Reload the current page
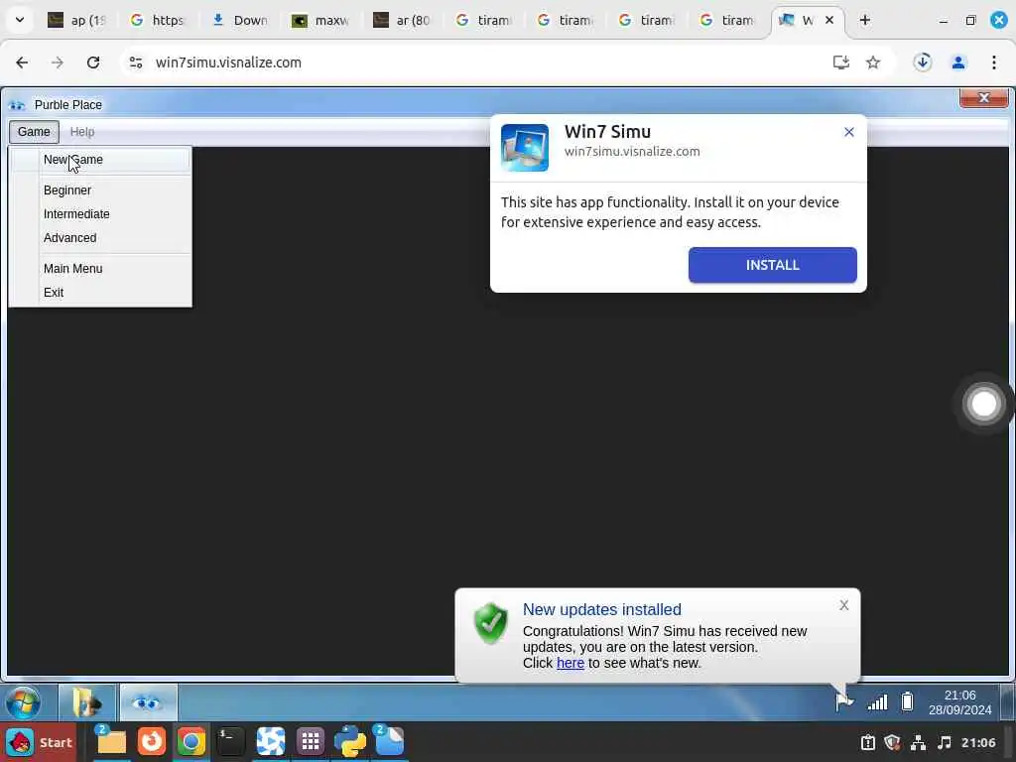Screen dimensions: 1016x762 93,63
